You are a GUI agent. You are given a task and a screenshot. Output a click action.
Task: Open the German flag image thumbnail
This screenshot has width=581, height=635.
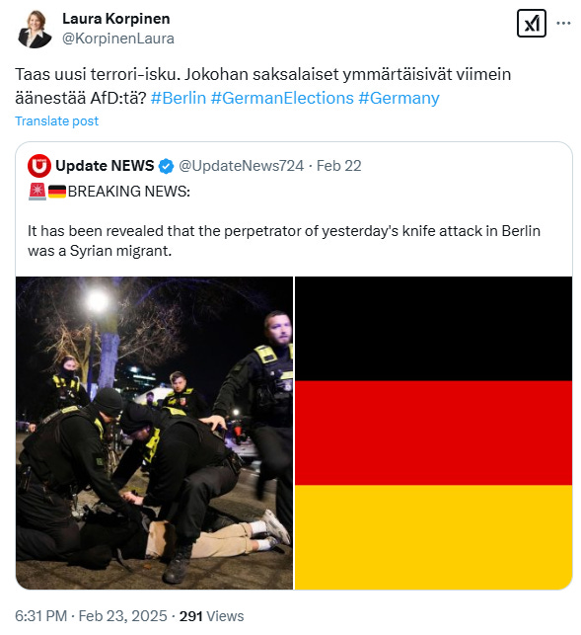[433, 433]
